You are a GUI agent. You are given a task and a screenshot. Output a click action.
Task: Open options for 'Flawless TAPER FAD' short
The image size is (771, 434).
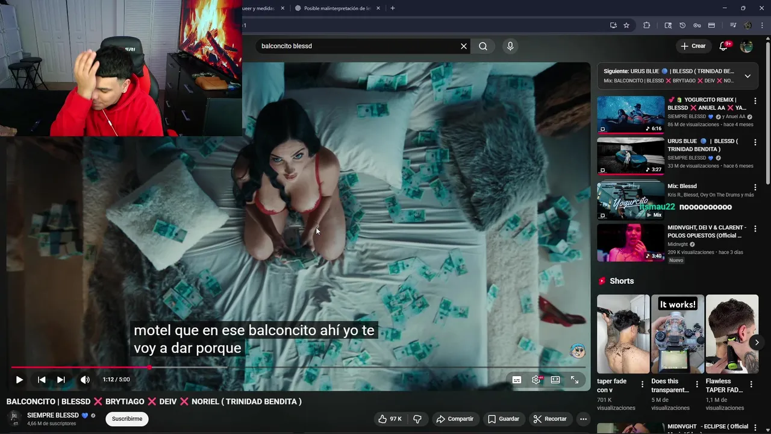click(751, 384)
